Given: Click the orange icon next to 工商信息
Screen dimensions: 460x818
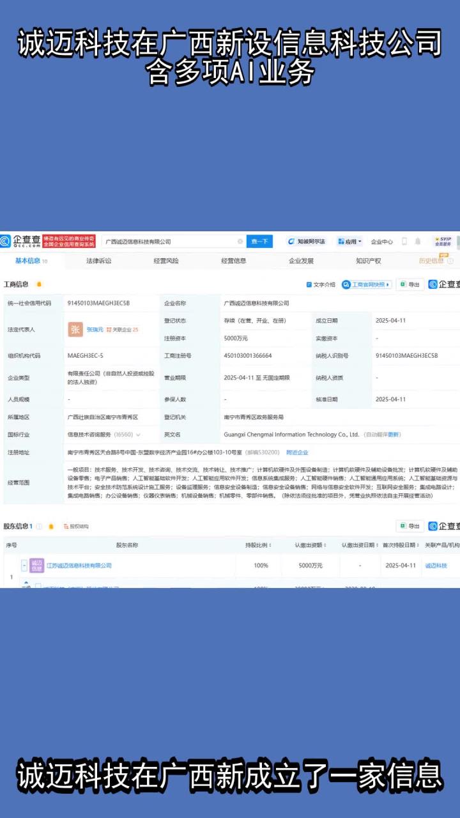Looking at the screenshot, I should (39, 284).
